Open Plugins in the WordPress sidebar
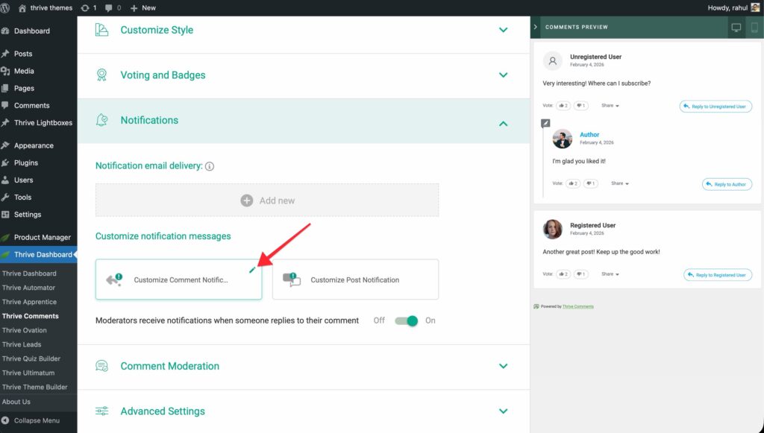Image resolution: width=764 pixels, height=433 pixels. point(25,162)
